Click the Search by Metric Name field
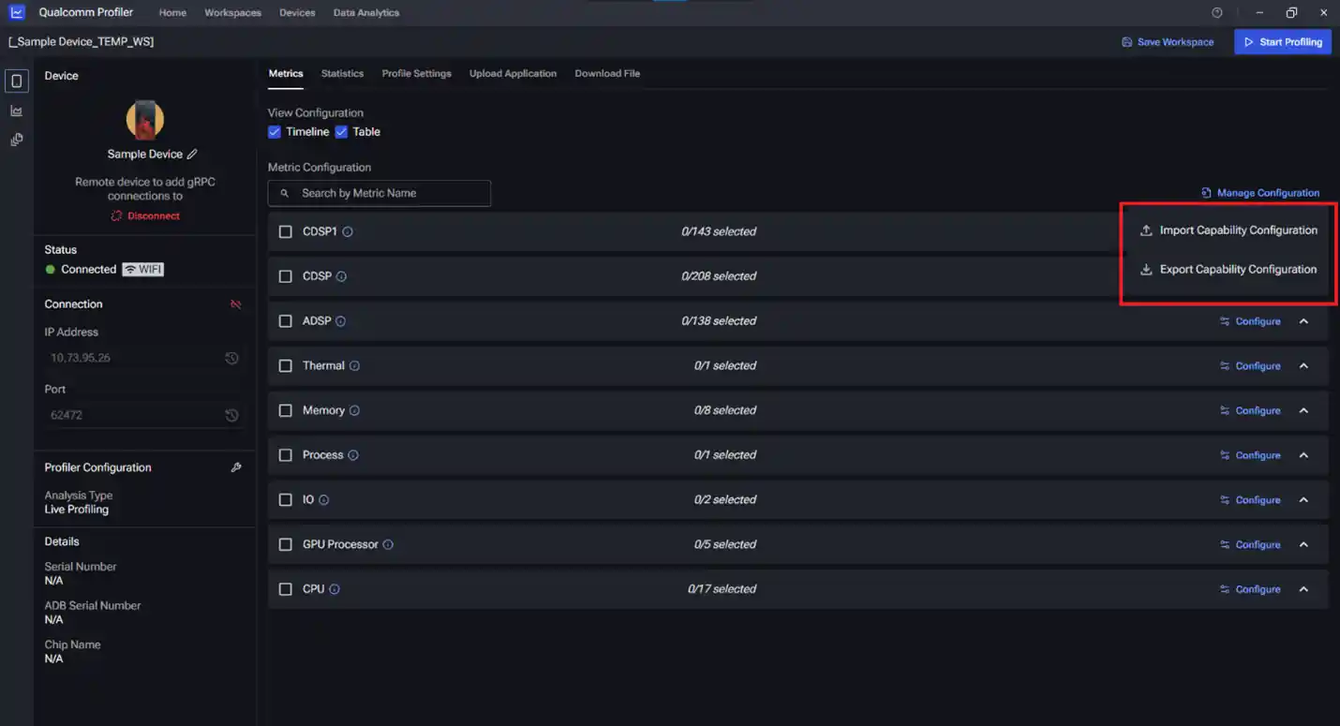The image size is (1340, 726). point(379,193)
